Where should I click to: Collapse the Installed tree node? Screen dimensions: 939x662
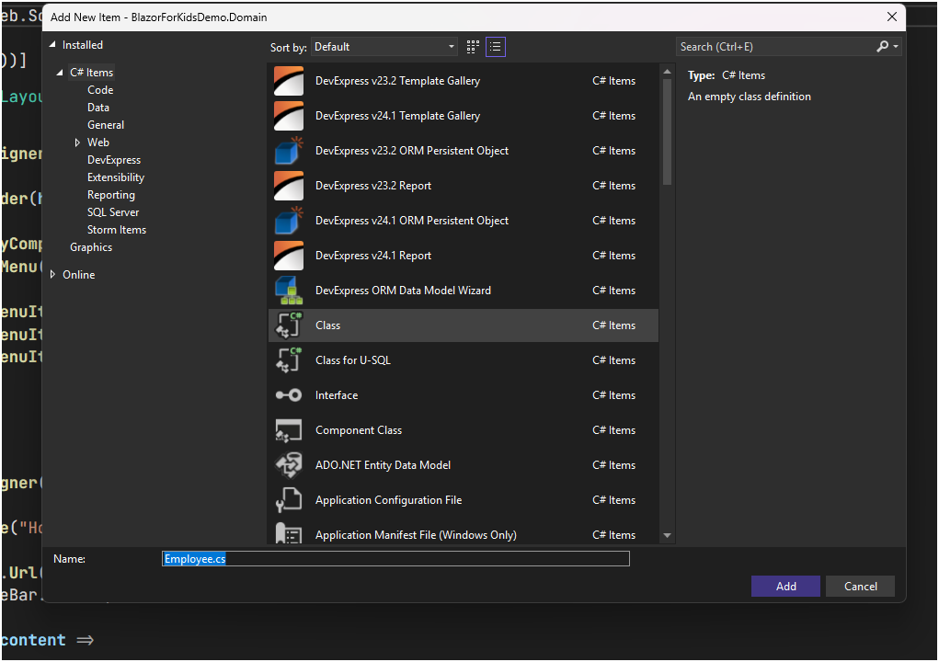pyautogui.click(x=52, y=45)
